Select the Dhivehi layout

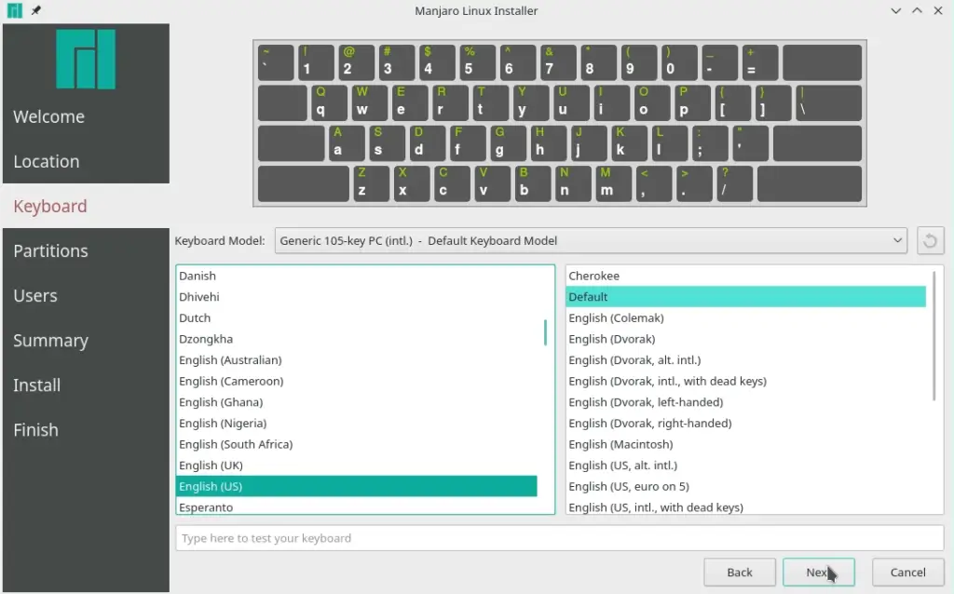click(357, 297)
